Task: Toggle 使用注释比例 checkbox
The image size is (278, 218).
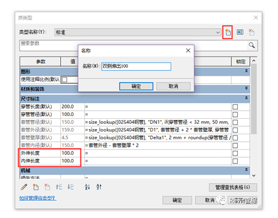Action: [65, 80]
